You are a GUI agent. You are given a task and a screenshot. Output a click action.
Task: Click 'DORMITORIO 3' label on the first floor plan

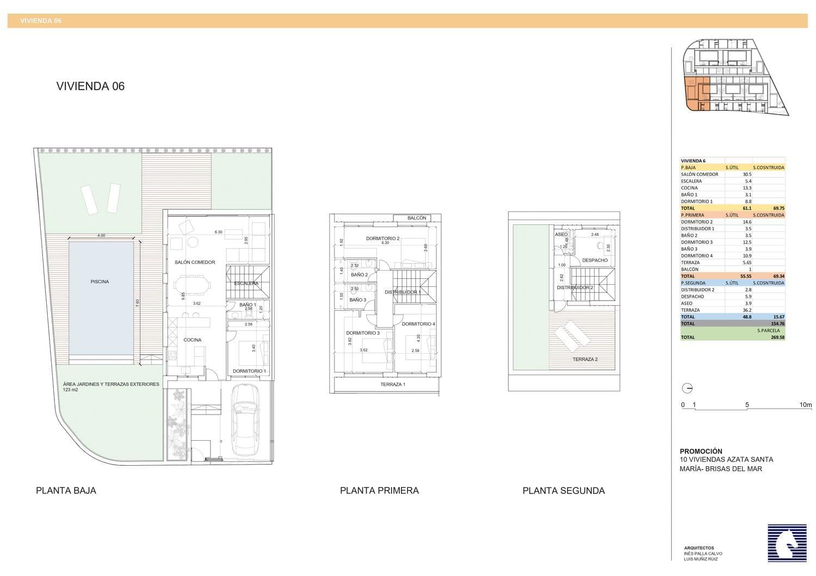[x=363, y=333]
